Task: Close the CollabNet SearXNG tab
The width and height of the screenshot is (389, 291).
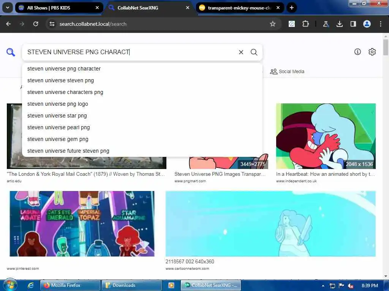Action: coord(188,8)
